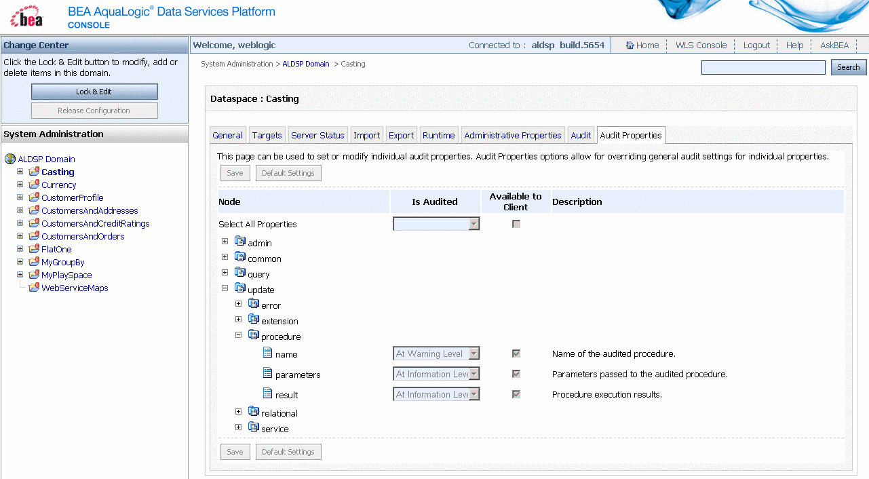Image resolution: width=869 pixels, height=479 pixels.
Task: Open Is Audited dropdown for parameters
Action: pos(436,374)
